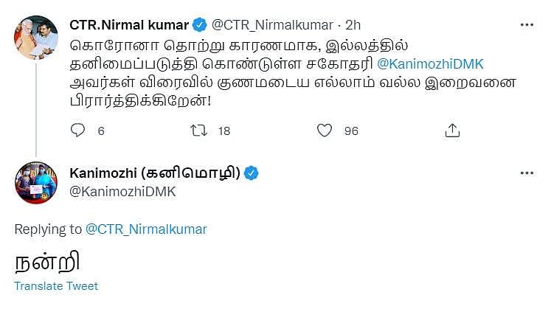Open CTR.Nirmal kumar's profile picture
Screen dimensions: 551x312
tap(36, 37)
